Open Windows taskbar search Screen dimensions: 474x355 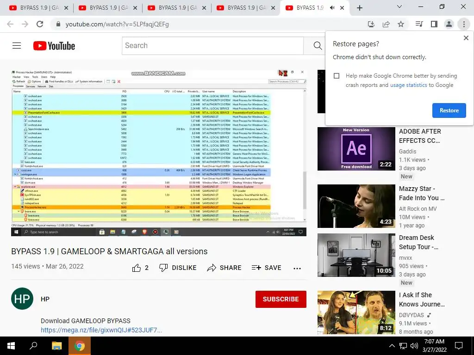33,346
